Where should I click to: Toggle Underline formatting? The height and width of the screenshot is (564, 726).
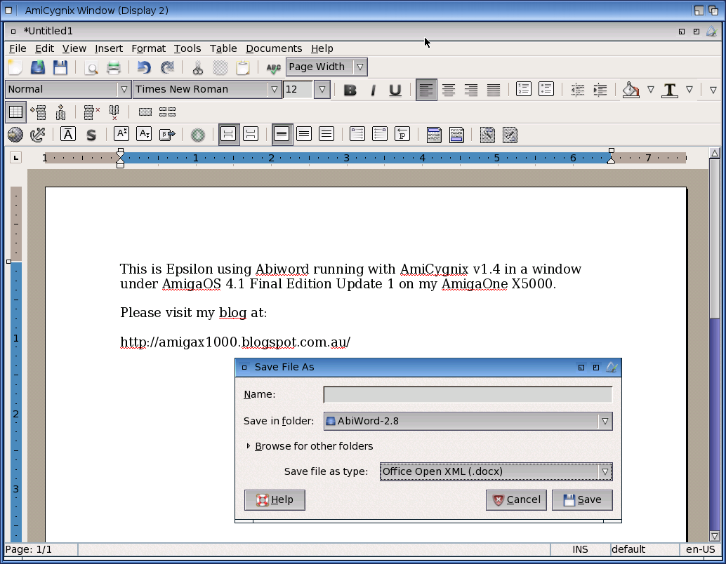click(x=395, y=90)
